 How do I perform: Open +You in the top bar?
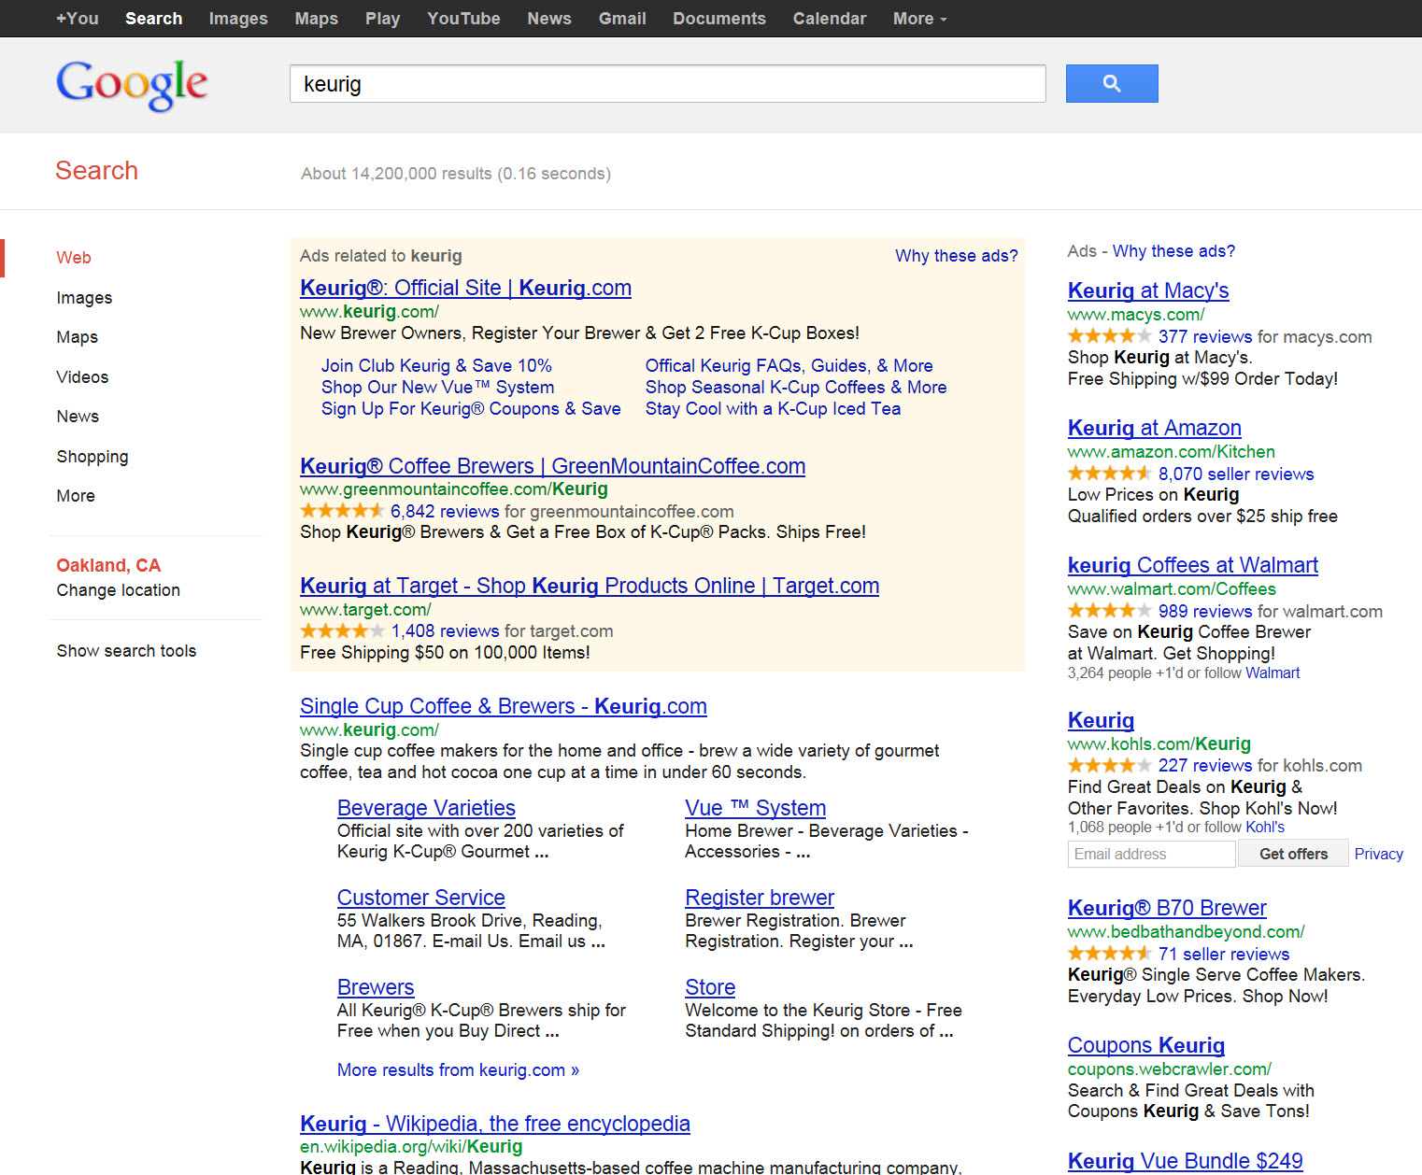click(78, 19)
